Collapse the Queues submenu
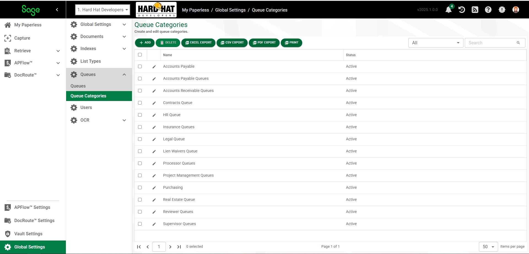529x254 pixels. [x=124, y=75]
